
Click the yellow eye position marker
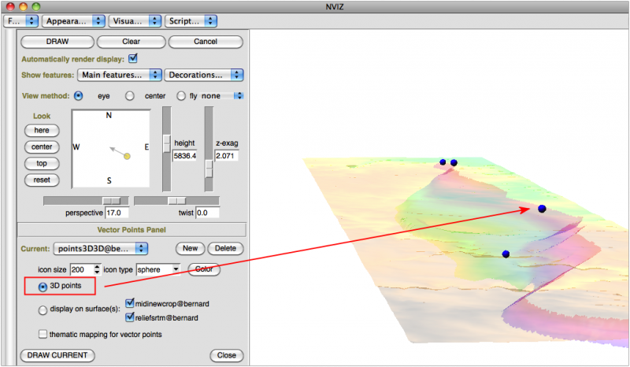[x=127, y=157]
